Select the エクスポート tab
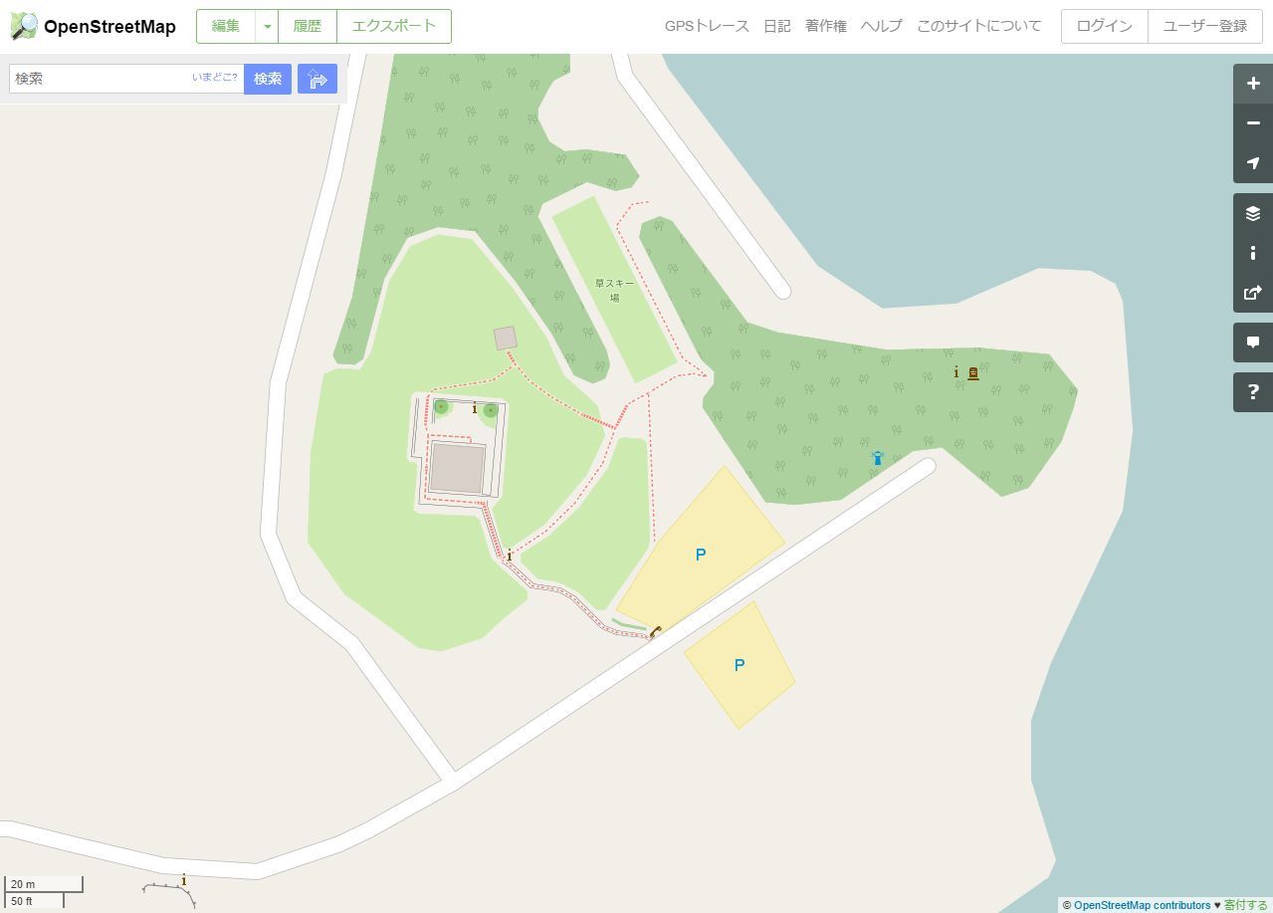1273x913 pixels. coord(394,27)
